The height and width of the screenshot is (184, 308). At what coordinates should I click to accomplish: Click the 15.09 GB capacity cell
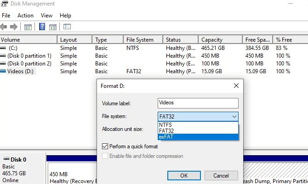(x=211, y=71)
